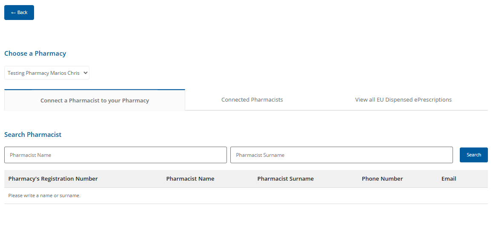
Task: Open the Testing Pharmacy selection dropdown
Action: pyautogui.click(x=47, y=73)
